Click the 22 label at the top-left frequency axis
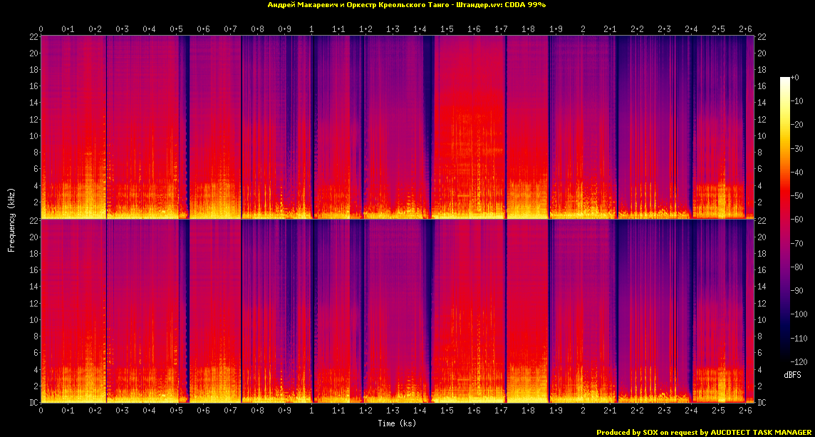 pyautogui.click(x=33, y=36)
